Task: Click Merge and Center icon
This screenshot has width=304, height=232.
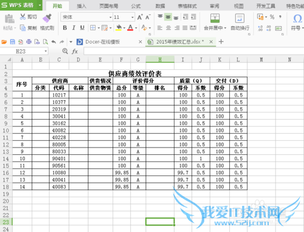Action: [x=215, y=18]
